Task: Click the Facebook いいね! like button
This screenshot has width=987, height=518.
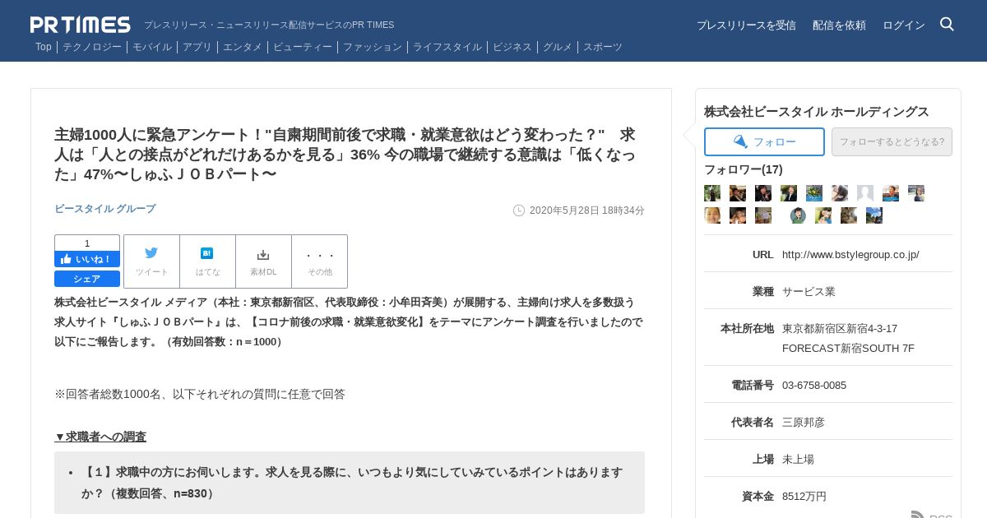Action: 87,259
